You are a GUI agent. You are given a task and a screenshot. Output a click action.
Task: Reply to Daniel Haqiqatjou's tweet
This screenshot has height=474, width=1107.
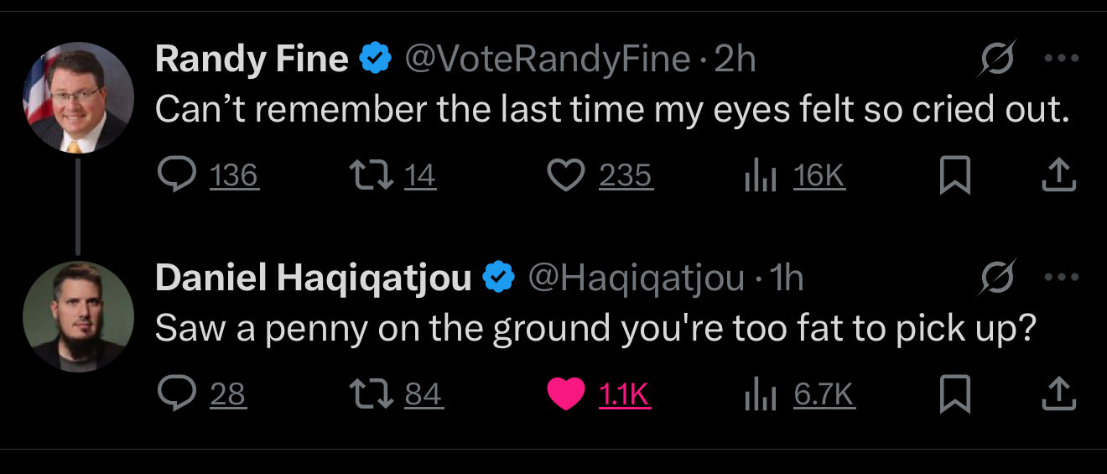[x=174, y=394]
